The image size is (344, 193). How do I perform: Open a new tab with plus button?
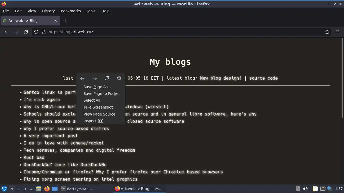[66, 21]
